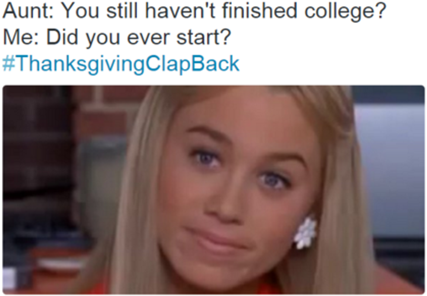Open the #ThanksgivingClapBack hashtag link
Viewport: 427px width, 296px height.
121,64
